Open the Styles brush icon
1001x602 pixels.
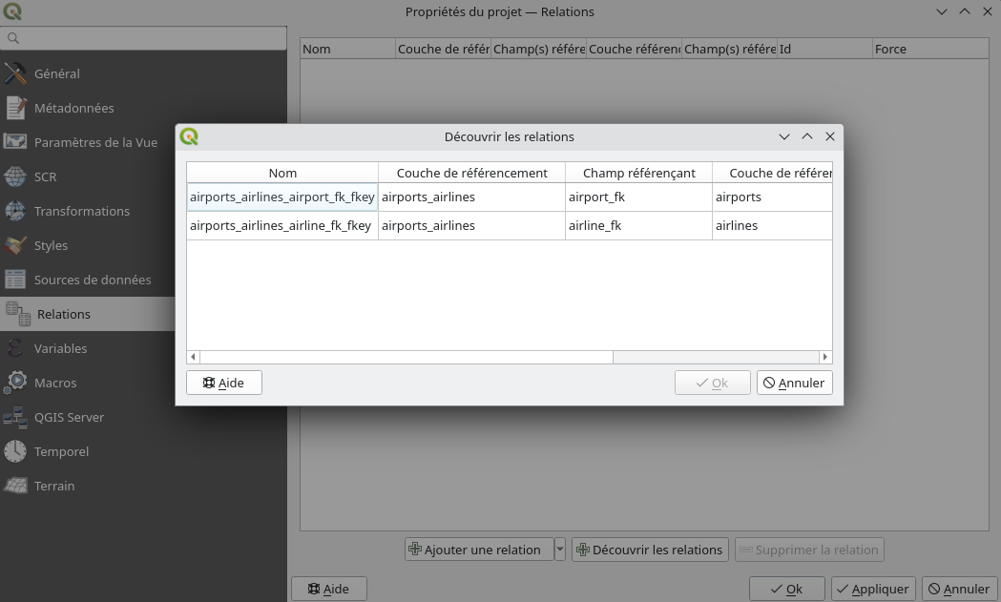15,246
